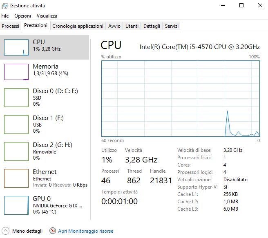268x238 pixels.
Task: Open the File menu
Action: (5, 16)
